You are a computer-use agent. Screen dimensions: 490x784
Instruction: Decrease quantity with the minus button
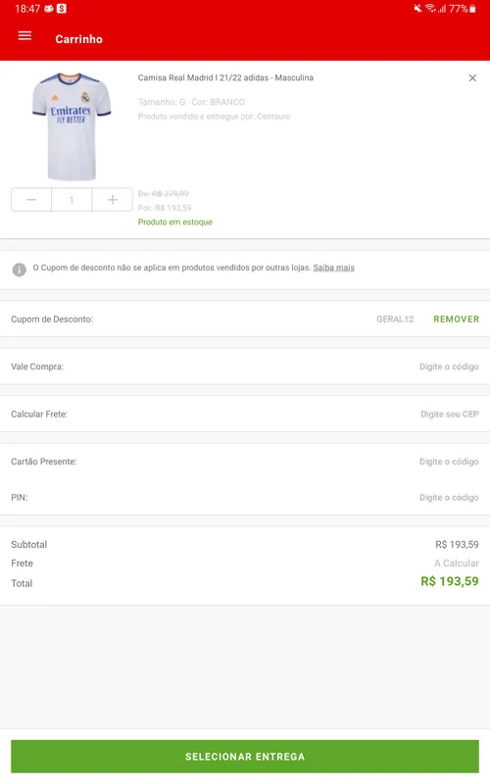click(31, 200)
